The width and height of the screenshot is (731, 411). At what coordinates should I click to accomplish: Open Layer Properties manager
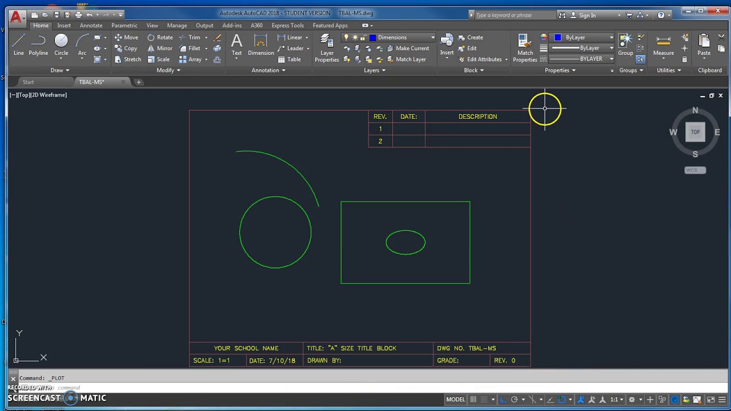click(x=327, y=48)
